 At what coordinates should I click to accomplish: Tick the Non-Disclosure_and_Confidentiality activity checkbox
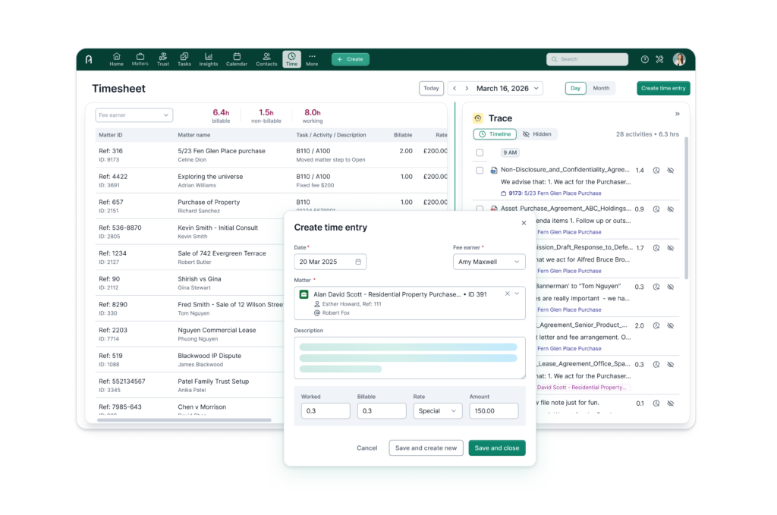[480, 171]
